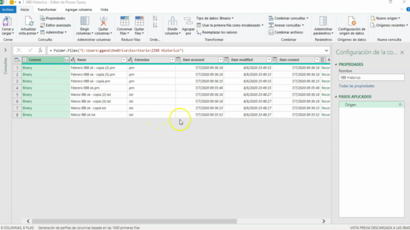The width and height of the screenshot is (410, 230).
Task: Switch to the Agregar columna tab
Action: (x=78, y=10)
